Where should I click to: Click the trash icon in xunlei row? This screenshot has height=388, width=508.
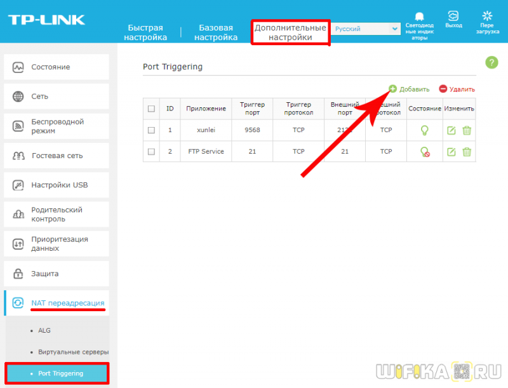pyautogui.click(x=467, y=131)
